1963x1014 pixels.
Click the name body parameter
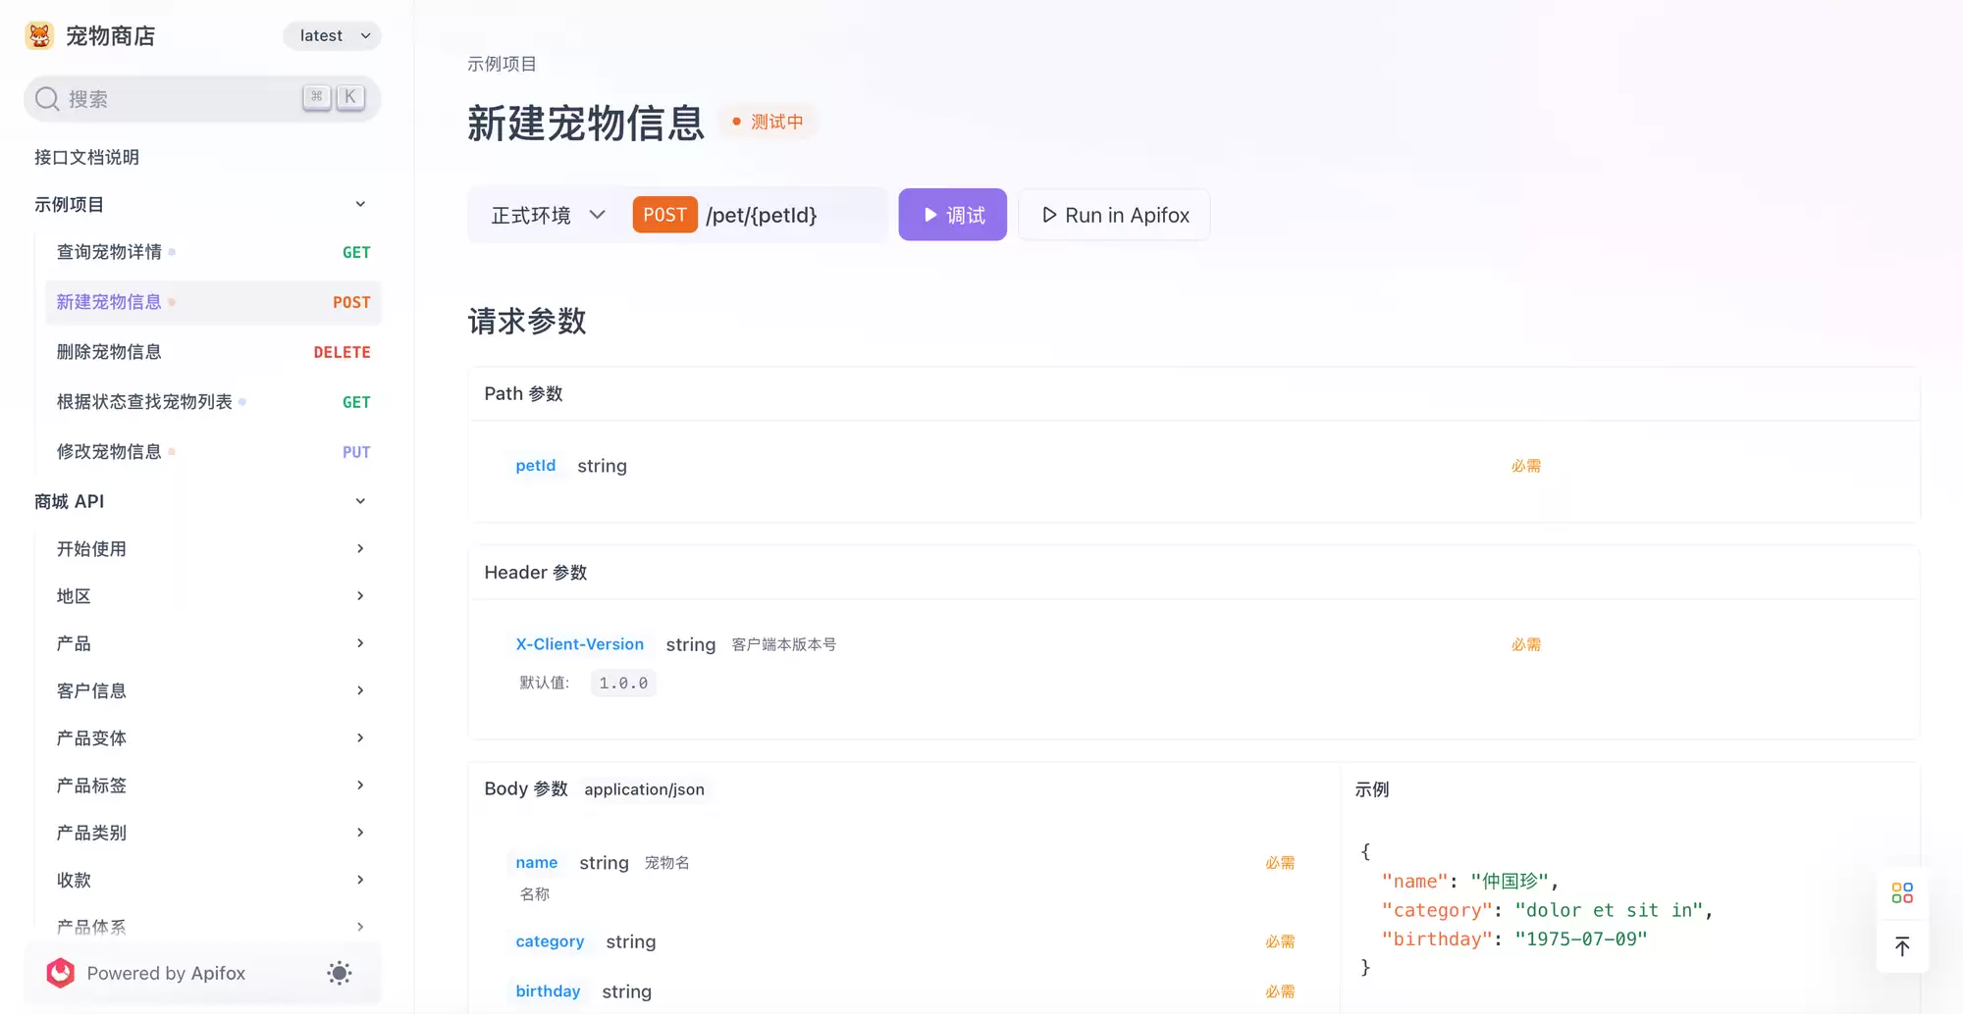pyautogui.click(x=537, y=863)
